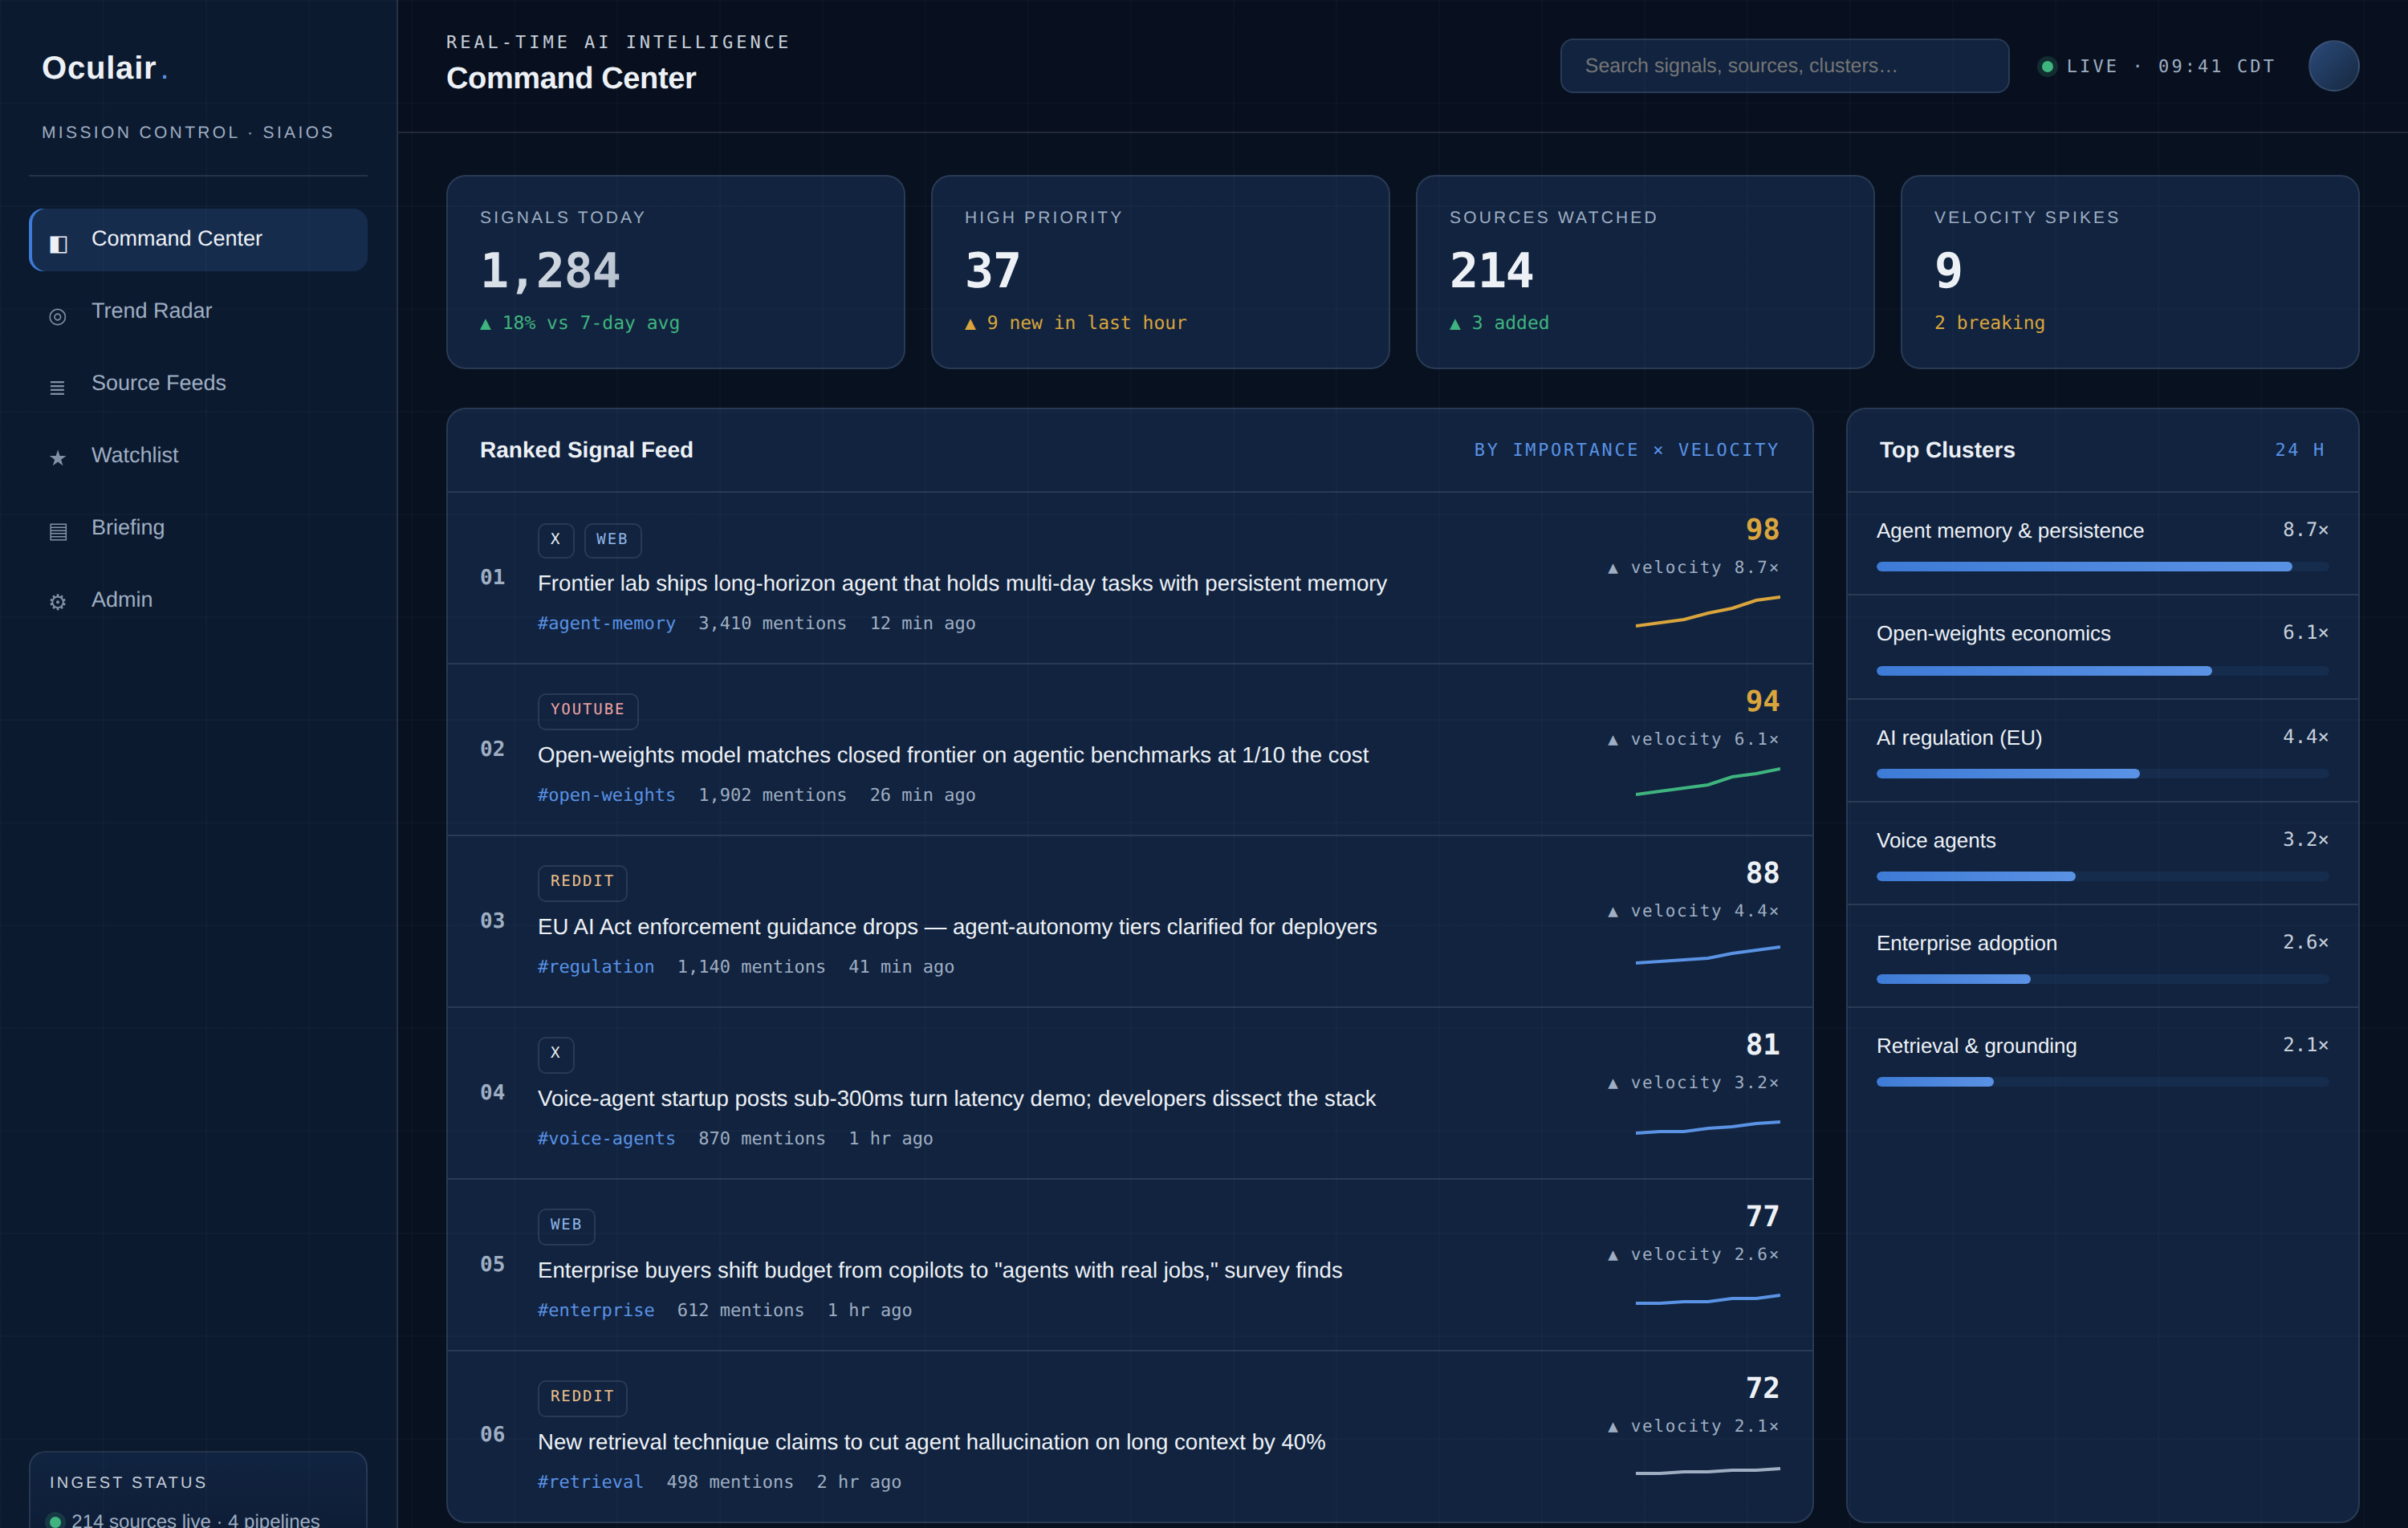Open the Signals Today card

(x=675, y=272)
